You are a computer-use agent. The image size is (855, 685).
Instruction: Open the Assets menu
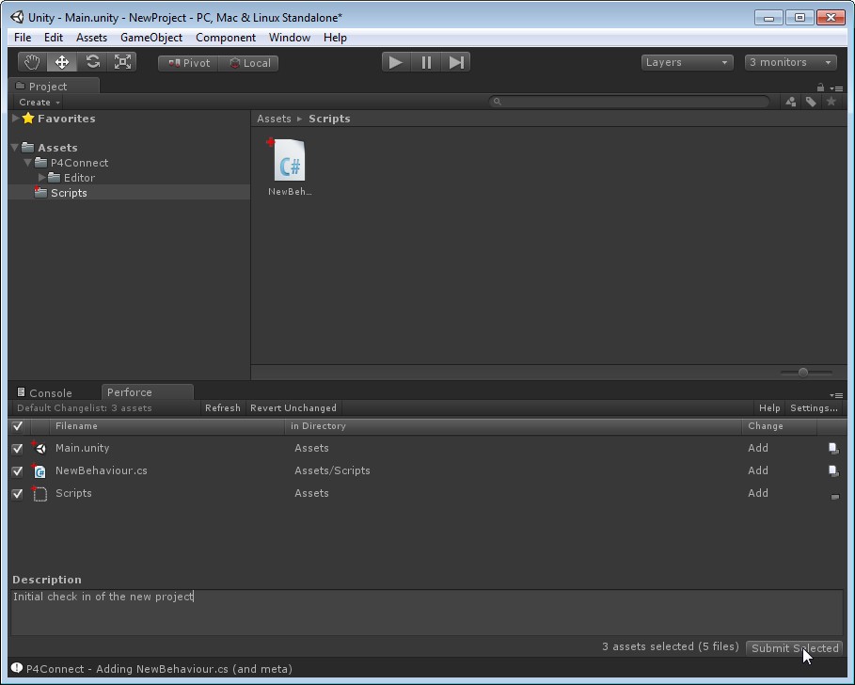coord(91,38)
